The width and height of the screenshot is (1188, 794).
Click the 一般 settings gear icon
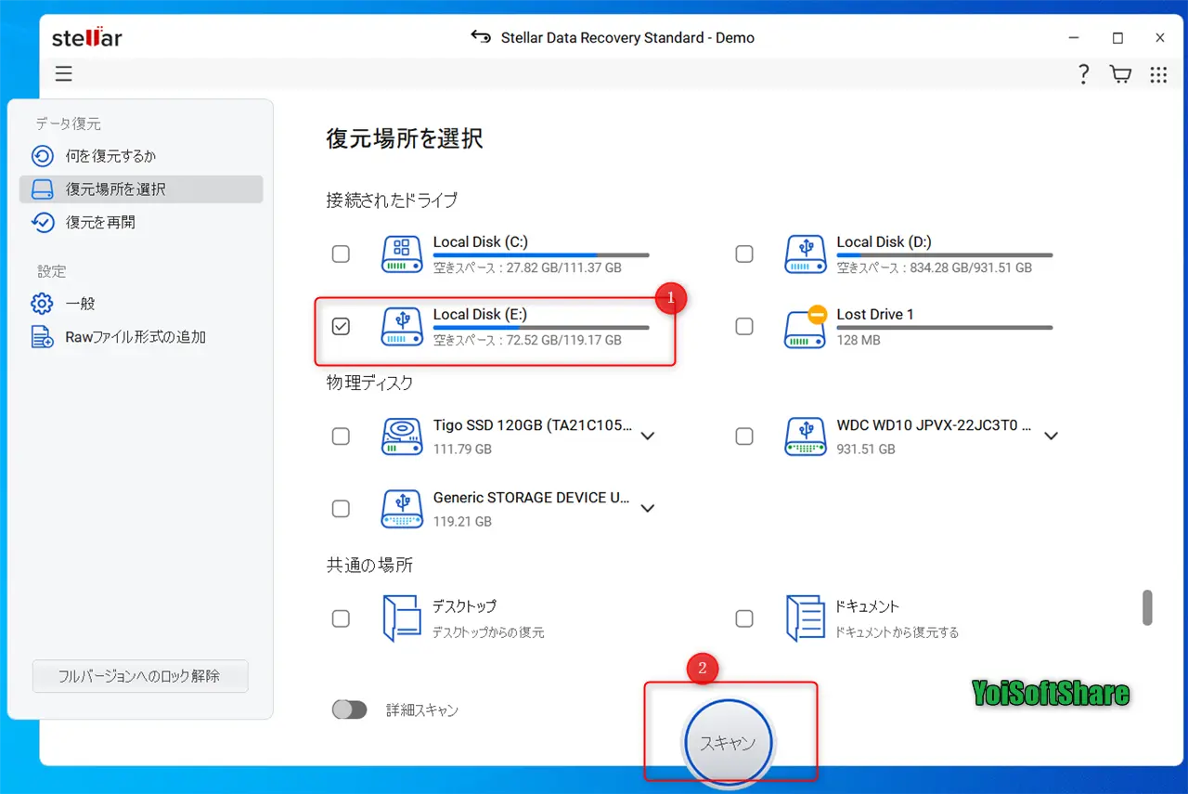coord(43,304)
